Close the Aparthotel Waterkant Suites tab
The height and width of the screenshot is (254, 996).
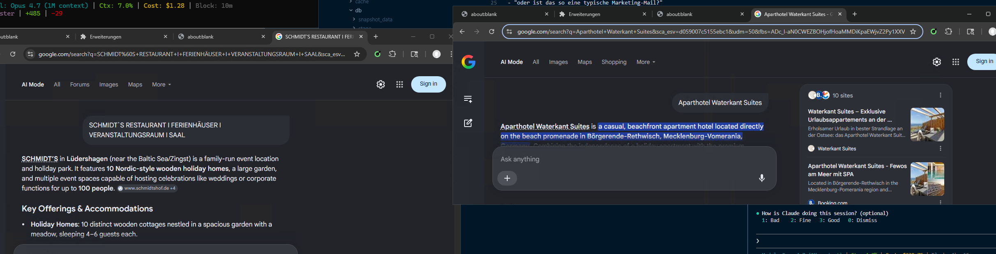tap(840, 14)
